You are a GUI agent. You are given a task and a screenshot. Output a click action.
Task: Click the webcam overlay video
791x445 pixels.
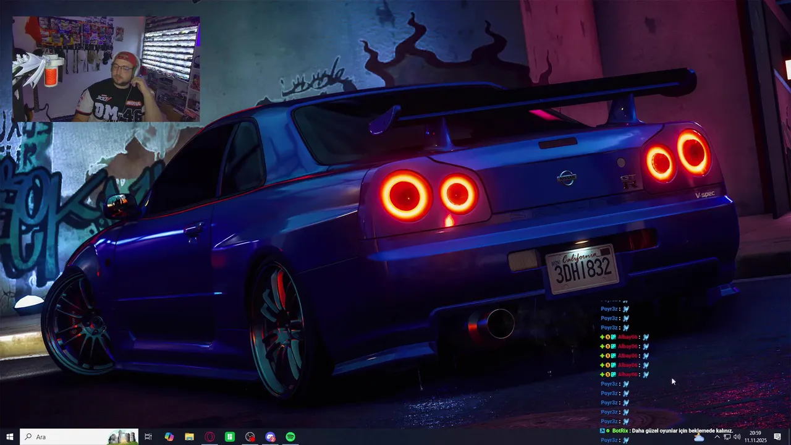click(106, 69)
